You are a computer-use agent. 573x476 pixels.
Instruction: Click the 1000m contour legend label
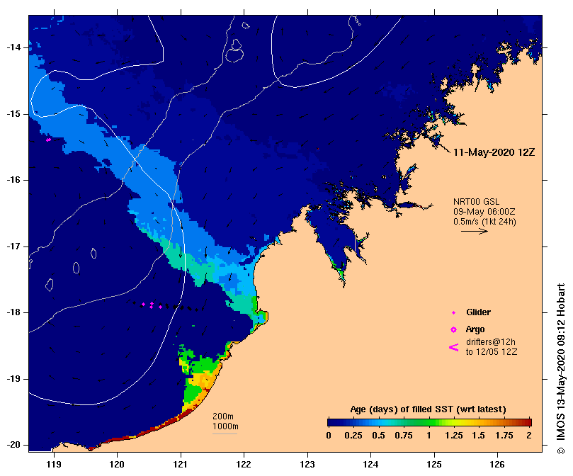(x=225, y=426)
